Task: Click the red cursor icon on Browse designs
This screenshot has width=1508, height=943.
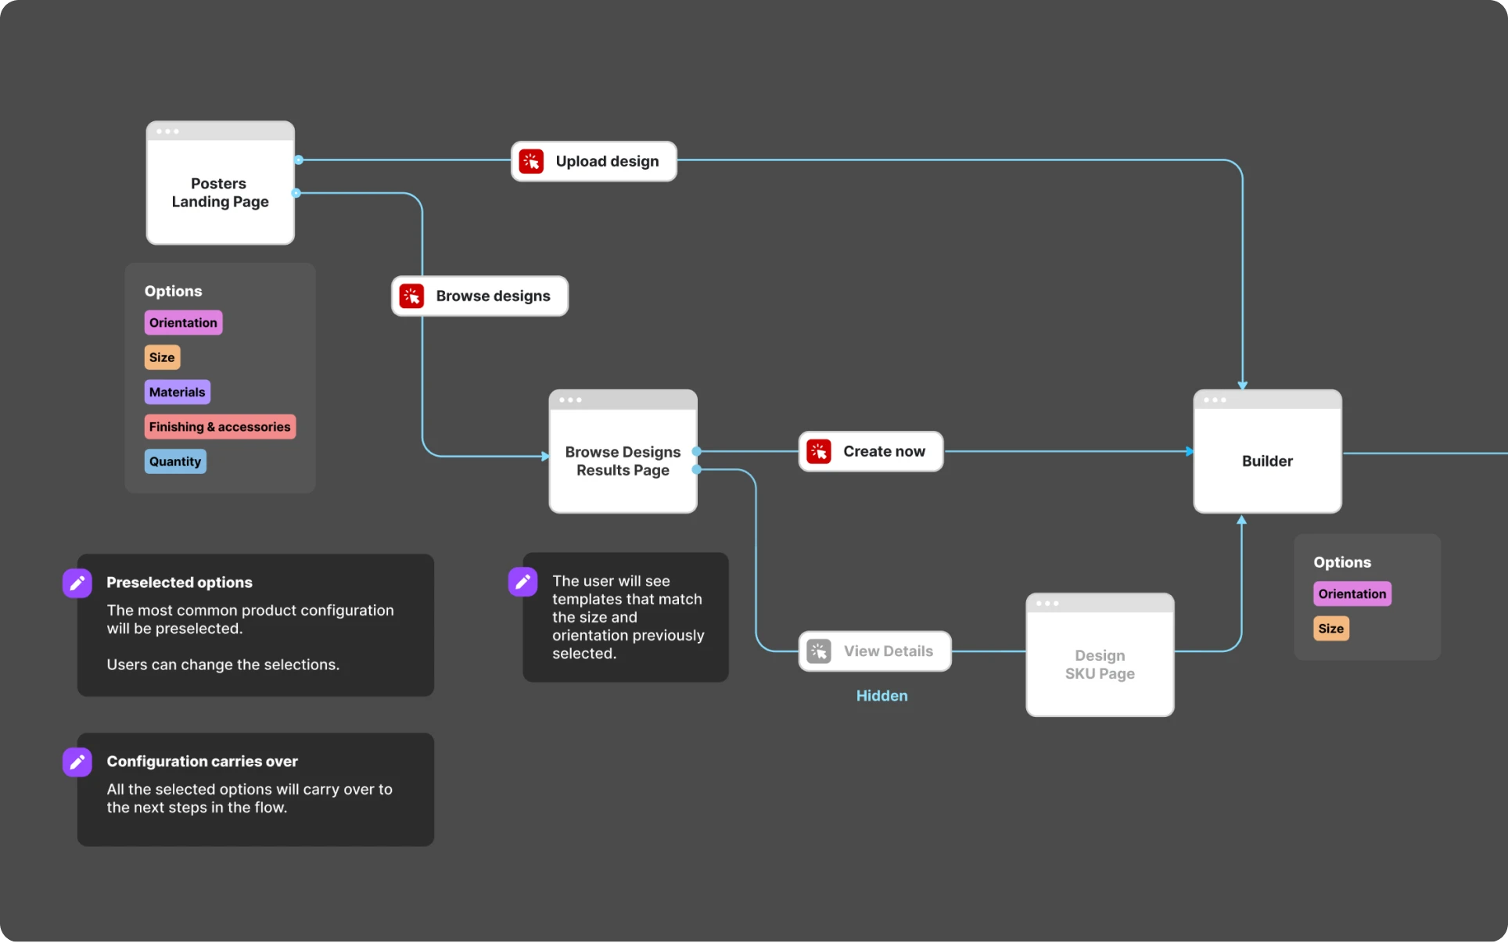Action: tap(411, 296)
